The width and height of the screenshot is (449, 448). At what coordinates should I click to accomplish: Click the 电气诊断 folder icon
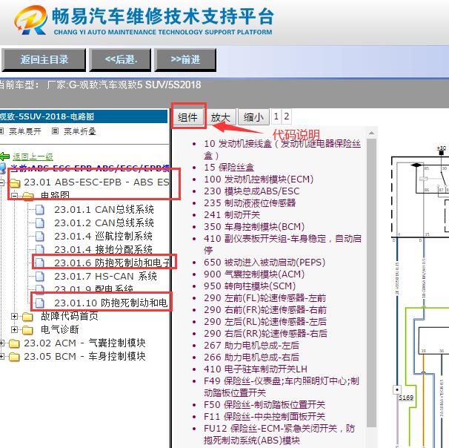(x=27, y=330)
